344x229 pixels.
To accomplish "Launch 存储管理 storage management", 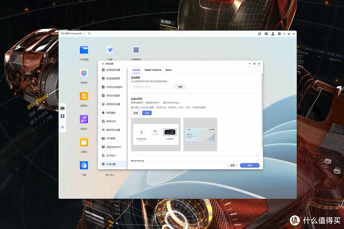I will 136,50.
